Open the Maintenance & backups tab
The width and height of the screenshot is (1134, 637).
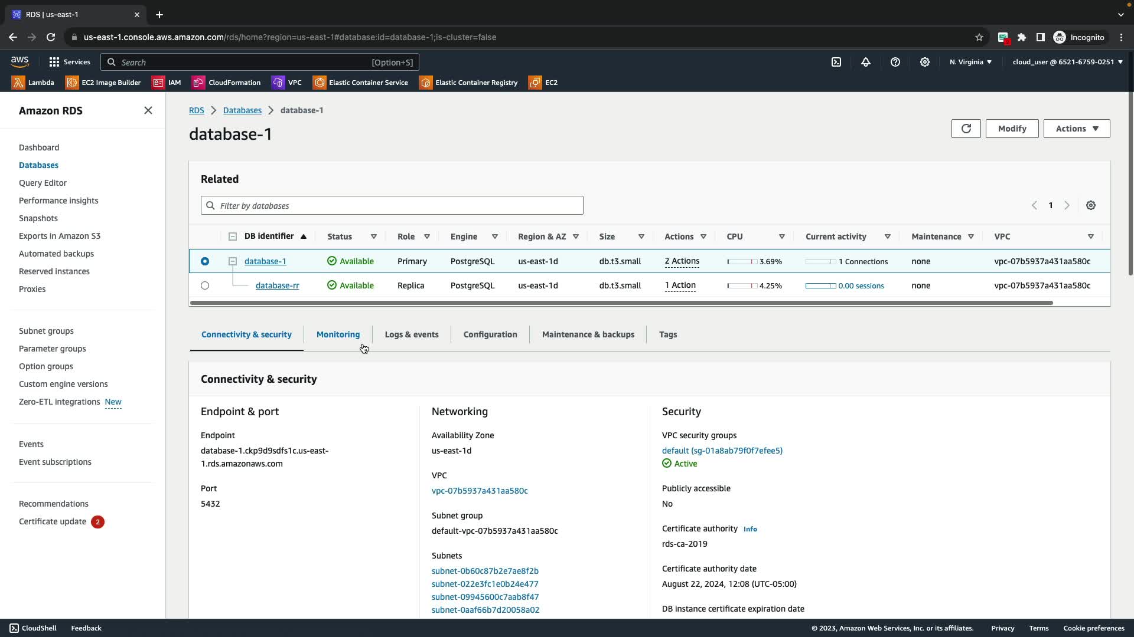coord(588,334)
